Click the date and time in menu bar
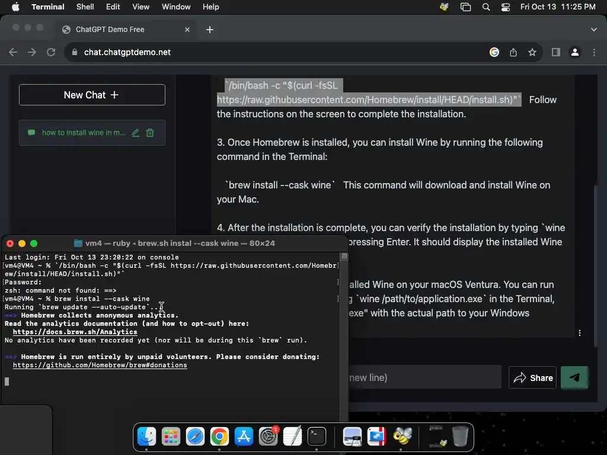 (558, 7)
